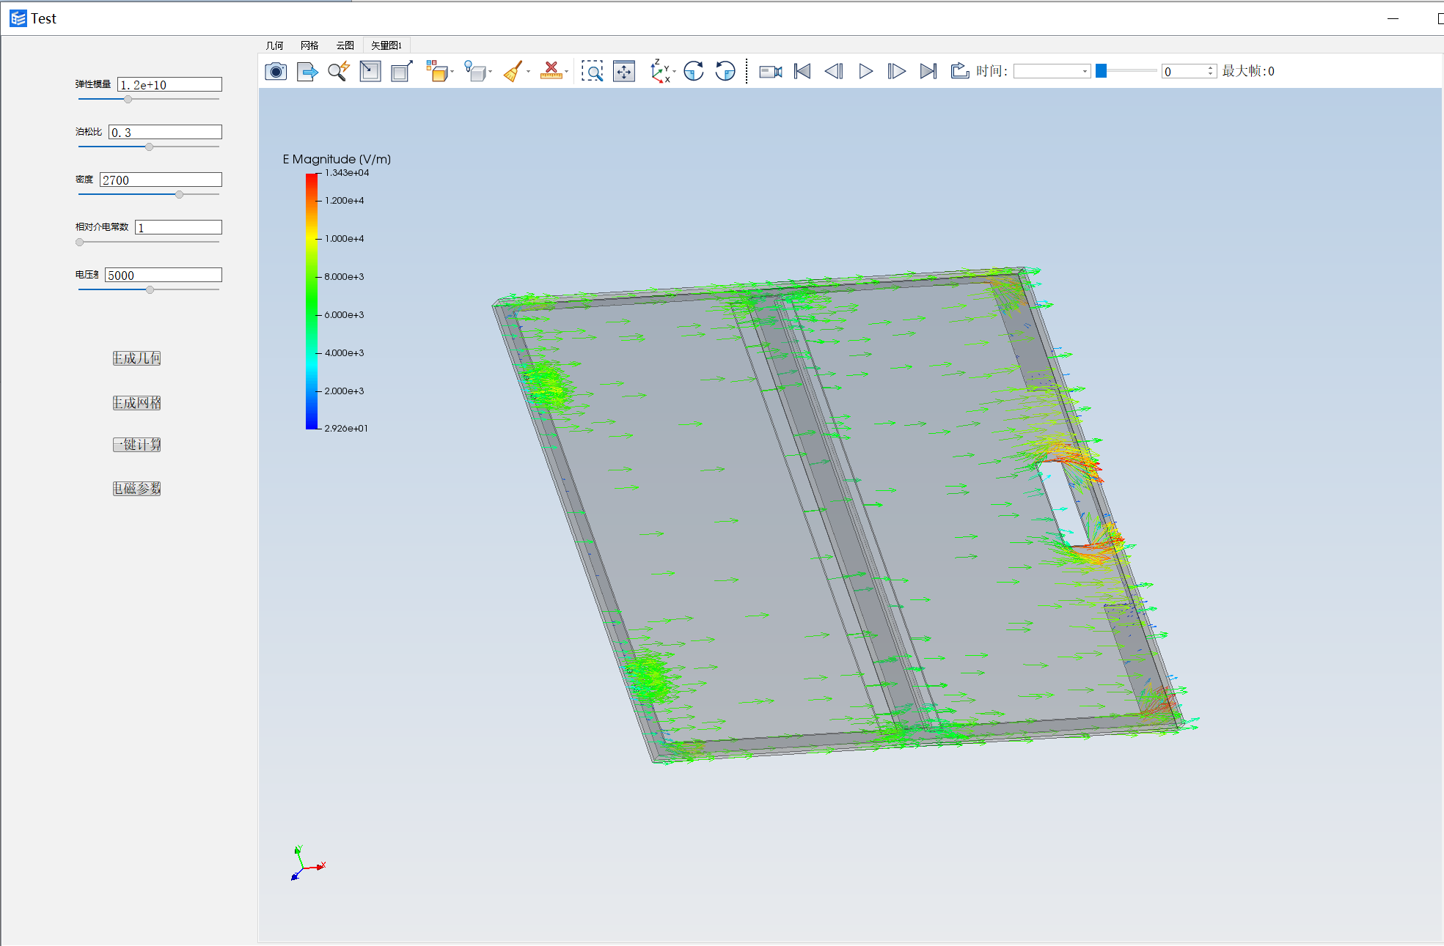1444x946 pixels.
Task: Click the 电压 input field showing 5000
Action: tap(164, 276)
